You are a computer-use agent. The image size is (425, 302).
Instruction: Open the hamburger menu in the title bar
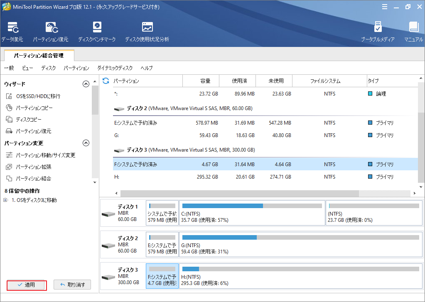tap(385, 7)
